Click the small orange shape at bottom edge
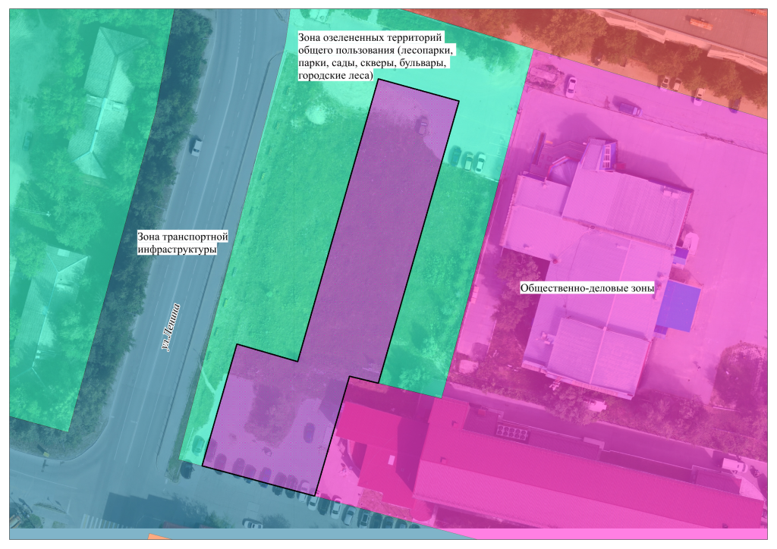 [x=159, y=538]
